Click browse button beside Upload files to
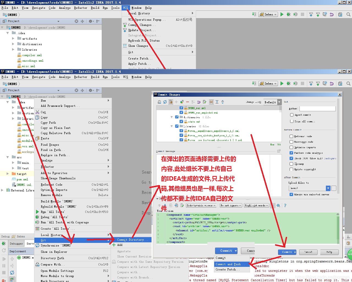The image size is (352, 282). [334, 188]
